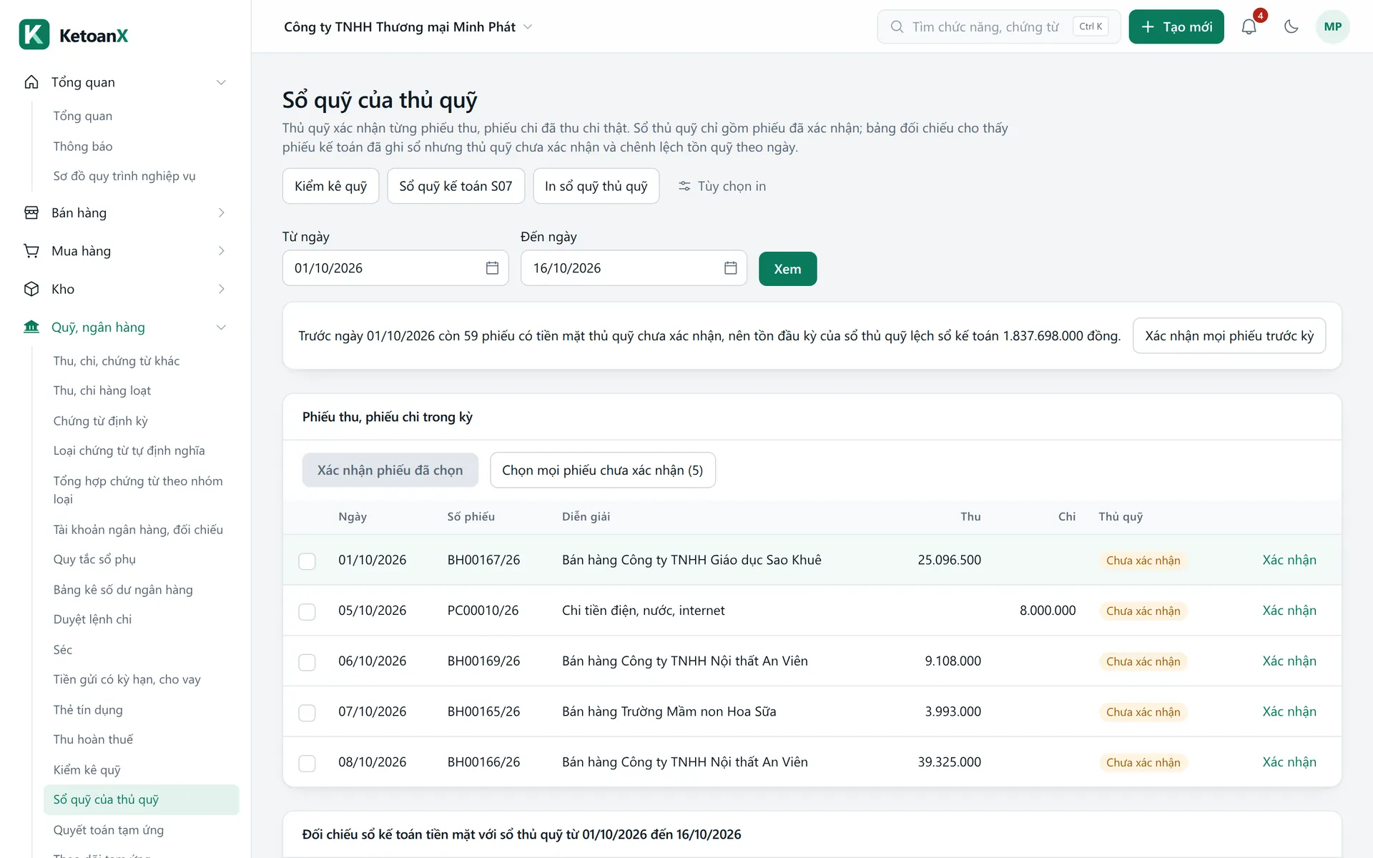Click the Từ ngày date input
The image size is (1373, 858).
coord(395,268)
